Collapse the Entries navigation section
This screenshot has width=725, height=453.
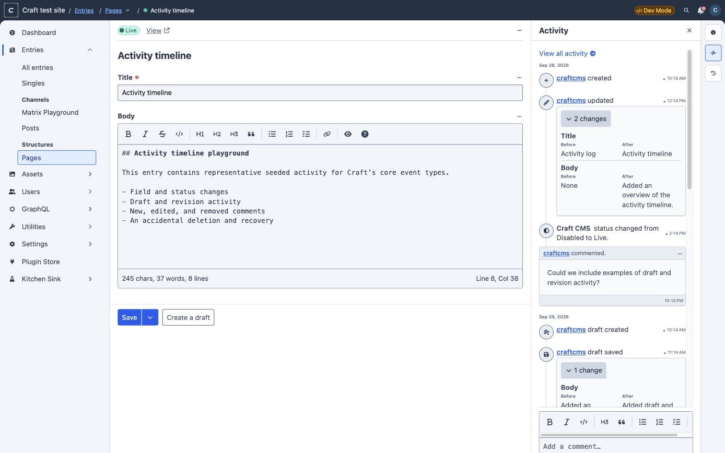point(90,50)
